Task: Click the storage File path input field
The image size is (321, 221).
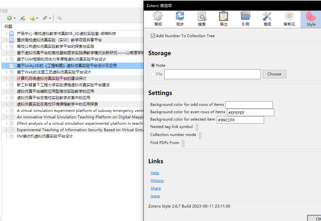Action: pyautogui.click(x=213, y=74)
